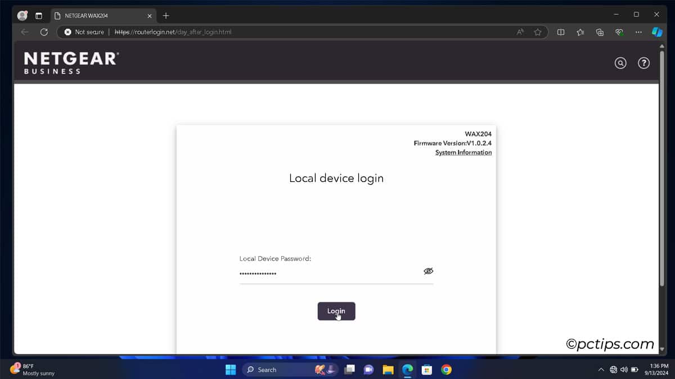The width and height of the screenshot is (675, 379).
Task: Open Microsoft Store from taskbar
Action: coord(427,369)
